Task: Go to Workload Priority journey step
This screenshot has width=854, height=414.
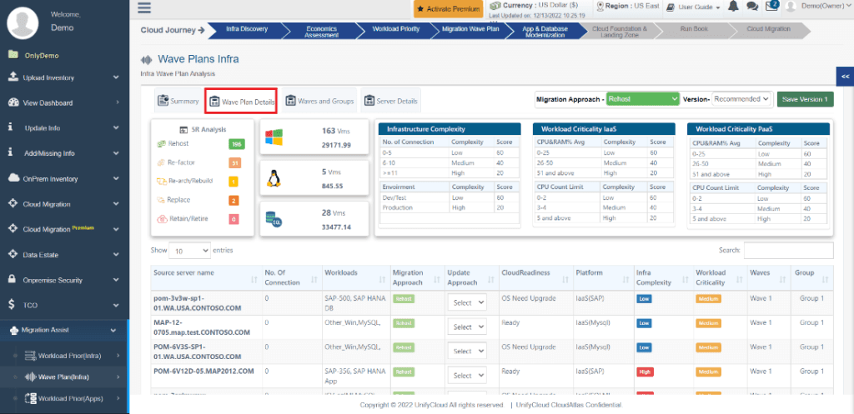Action: coord(395,31)
